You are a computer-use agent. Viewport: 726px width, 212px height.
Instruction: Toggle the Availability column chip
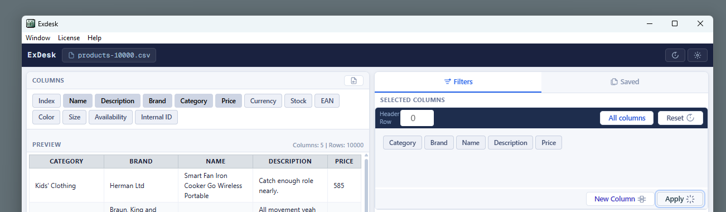click(111, 117)
